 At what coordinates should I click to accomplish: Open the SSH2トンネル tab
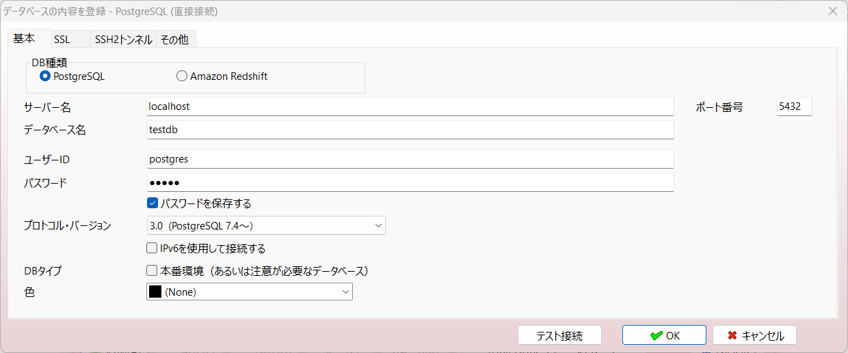pyautogui.click(x=123, y=40)
